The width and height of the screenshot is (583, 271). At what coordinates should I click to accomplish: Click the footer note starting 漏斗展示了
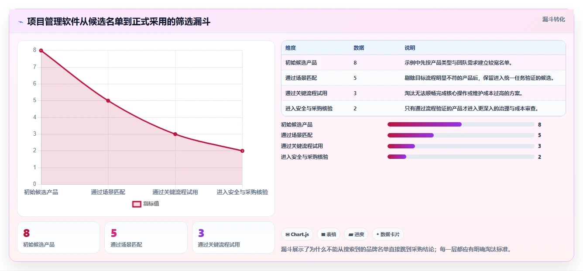396,250
